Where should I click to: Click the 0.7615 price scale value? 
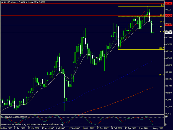click(169, 114)
